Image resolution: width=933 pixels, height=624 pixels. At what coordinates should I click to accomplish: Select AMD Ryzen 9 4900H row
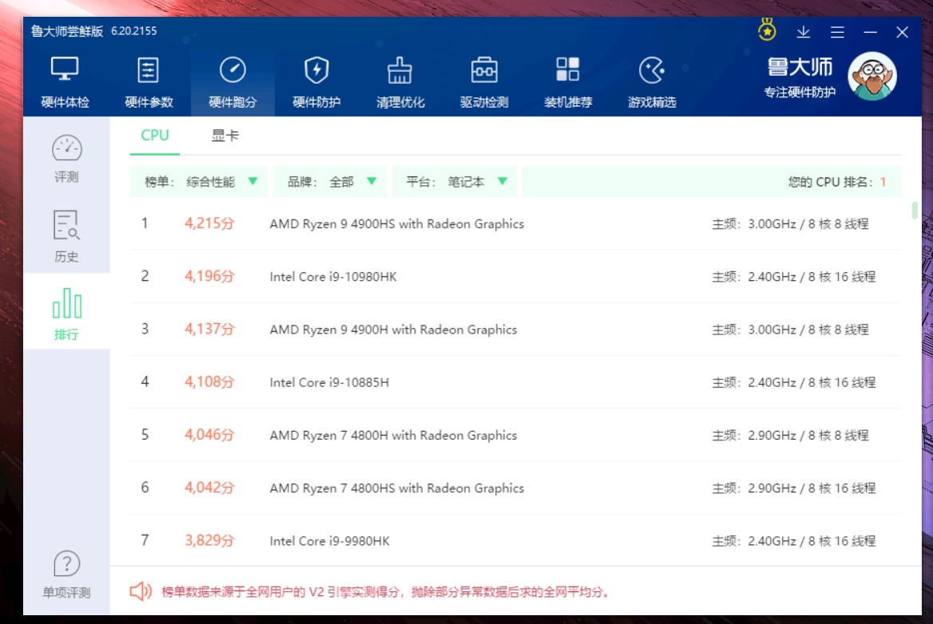[516, 330]
